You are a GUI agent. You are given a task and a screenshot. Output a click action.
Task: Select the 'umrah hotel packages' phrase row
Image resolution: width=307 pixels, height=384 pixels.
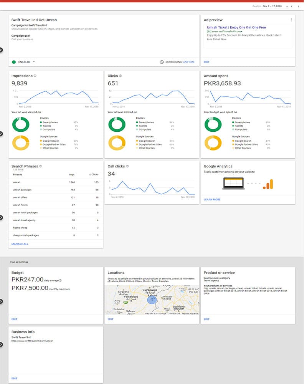pyautogui.click(x=56, y=213)
